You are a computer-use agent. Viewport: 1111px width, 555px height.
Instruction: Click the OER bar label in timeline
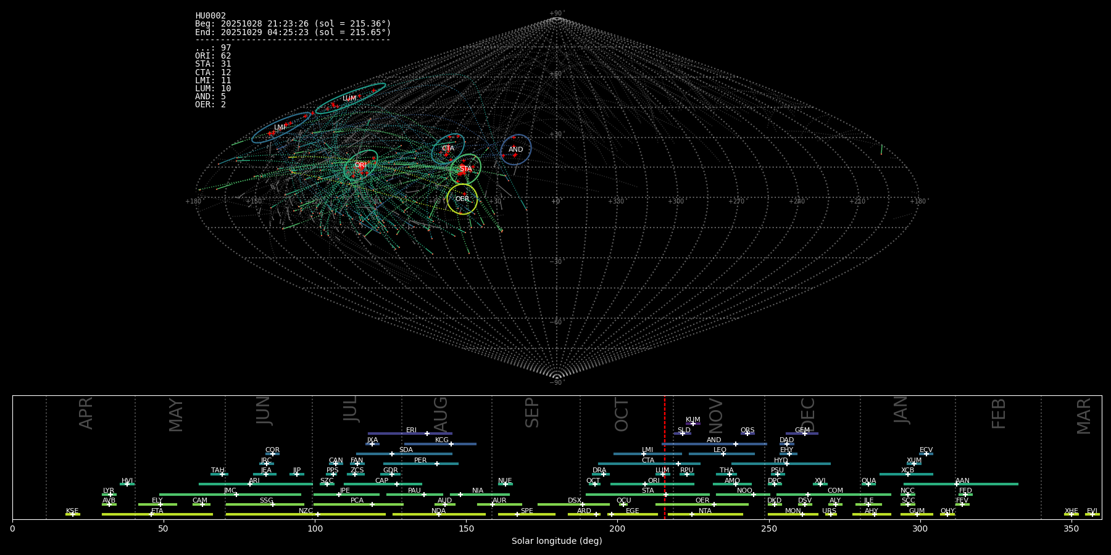pyautogui.click(x=702, y=501)
